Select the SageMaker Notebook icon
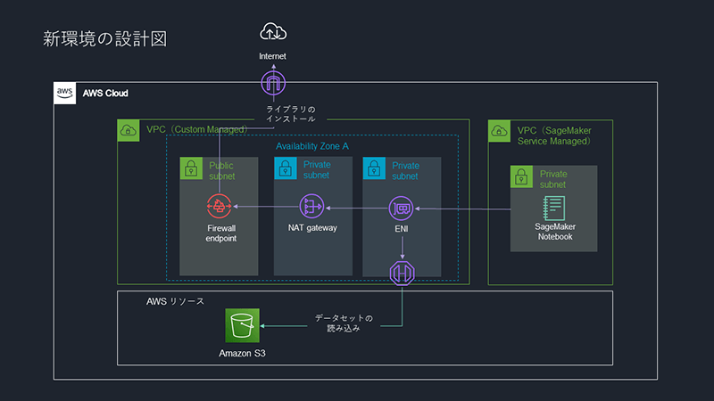This screenshot has height=401, width=714. 554,209
